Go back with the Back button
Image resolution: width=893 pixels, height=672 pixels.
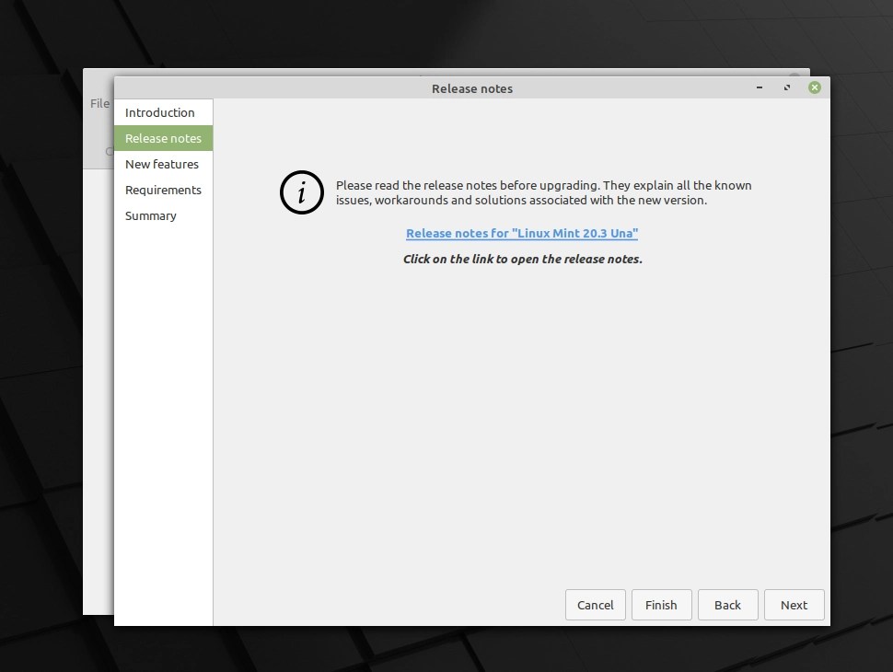coord(728,605)
